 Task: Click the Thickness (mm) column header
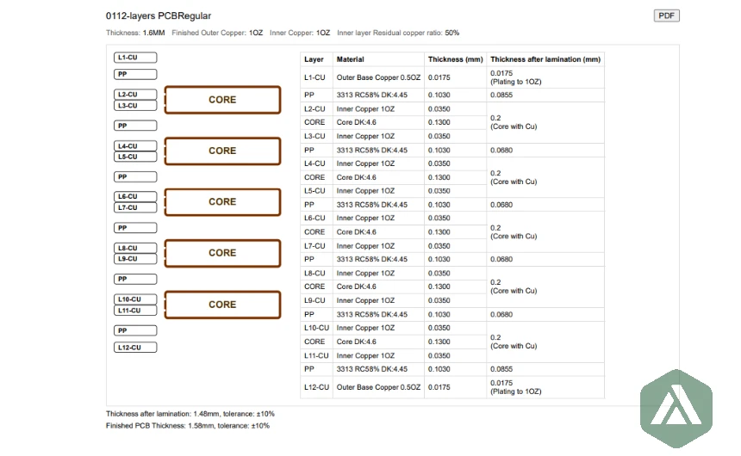tap(455, 59)
